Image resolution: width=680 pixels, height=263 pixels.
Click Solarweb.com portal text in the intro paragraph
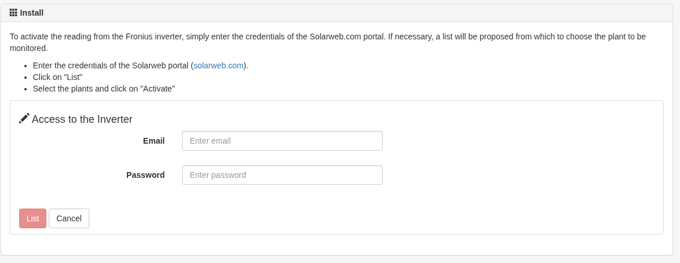tap(347, 36)
